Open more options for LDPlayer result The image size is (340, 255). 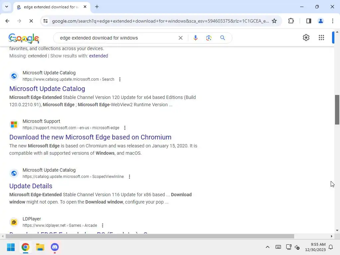(103, 225)
